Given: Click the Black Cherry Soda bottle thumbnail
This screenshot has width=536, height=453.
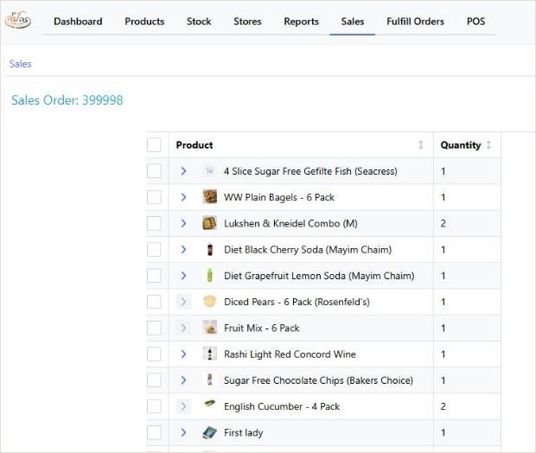Looking at the screenshot, I should point(210,249).
